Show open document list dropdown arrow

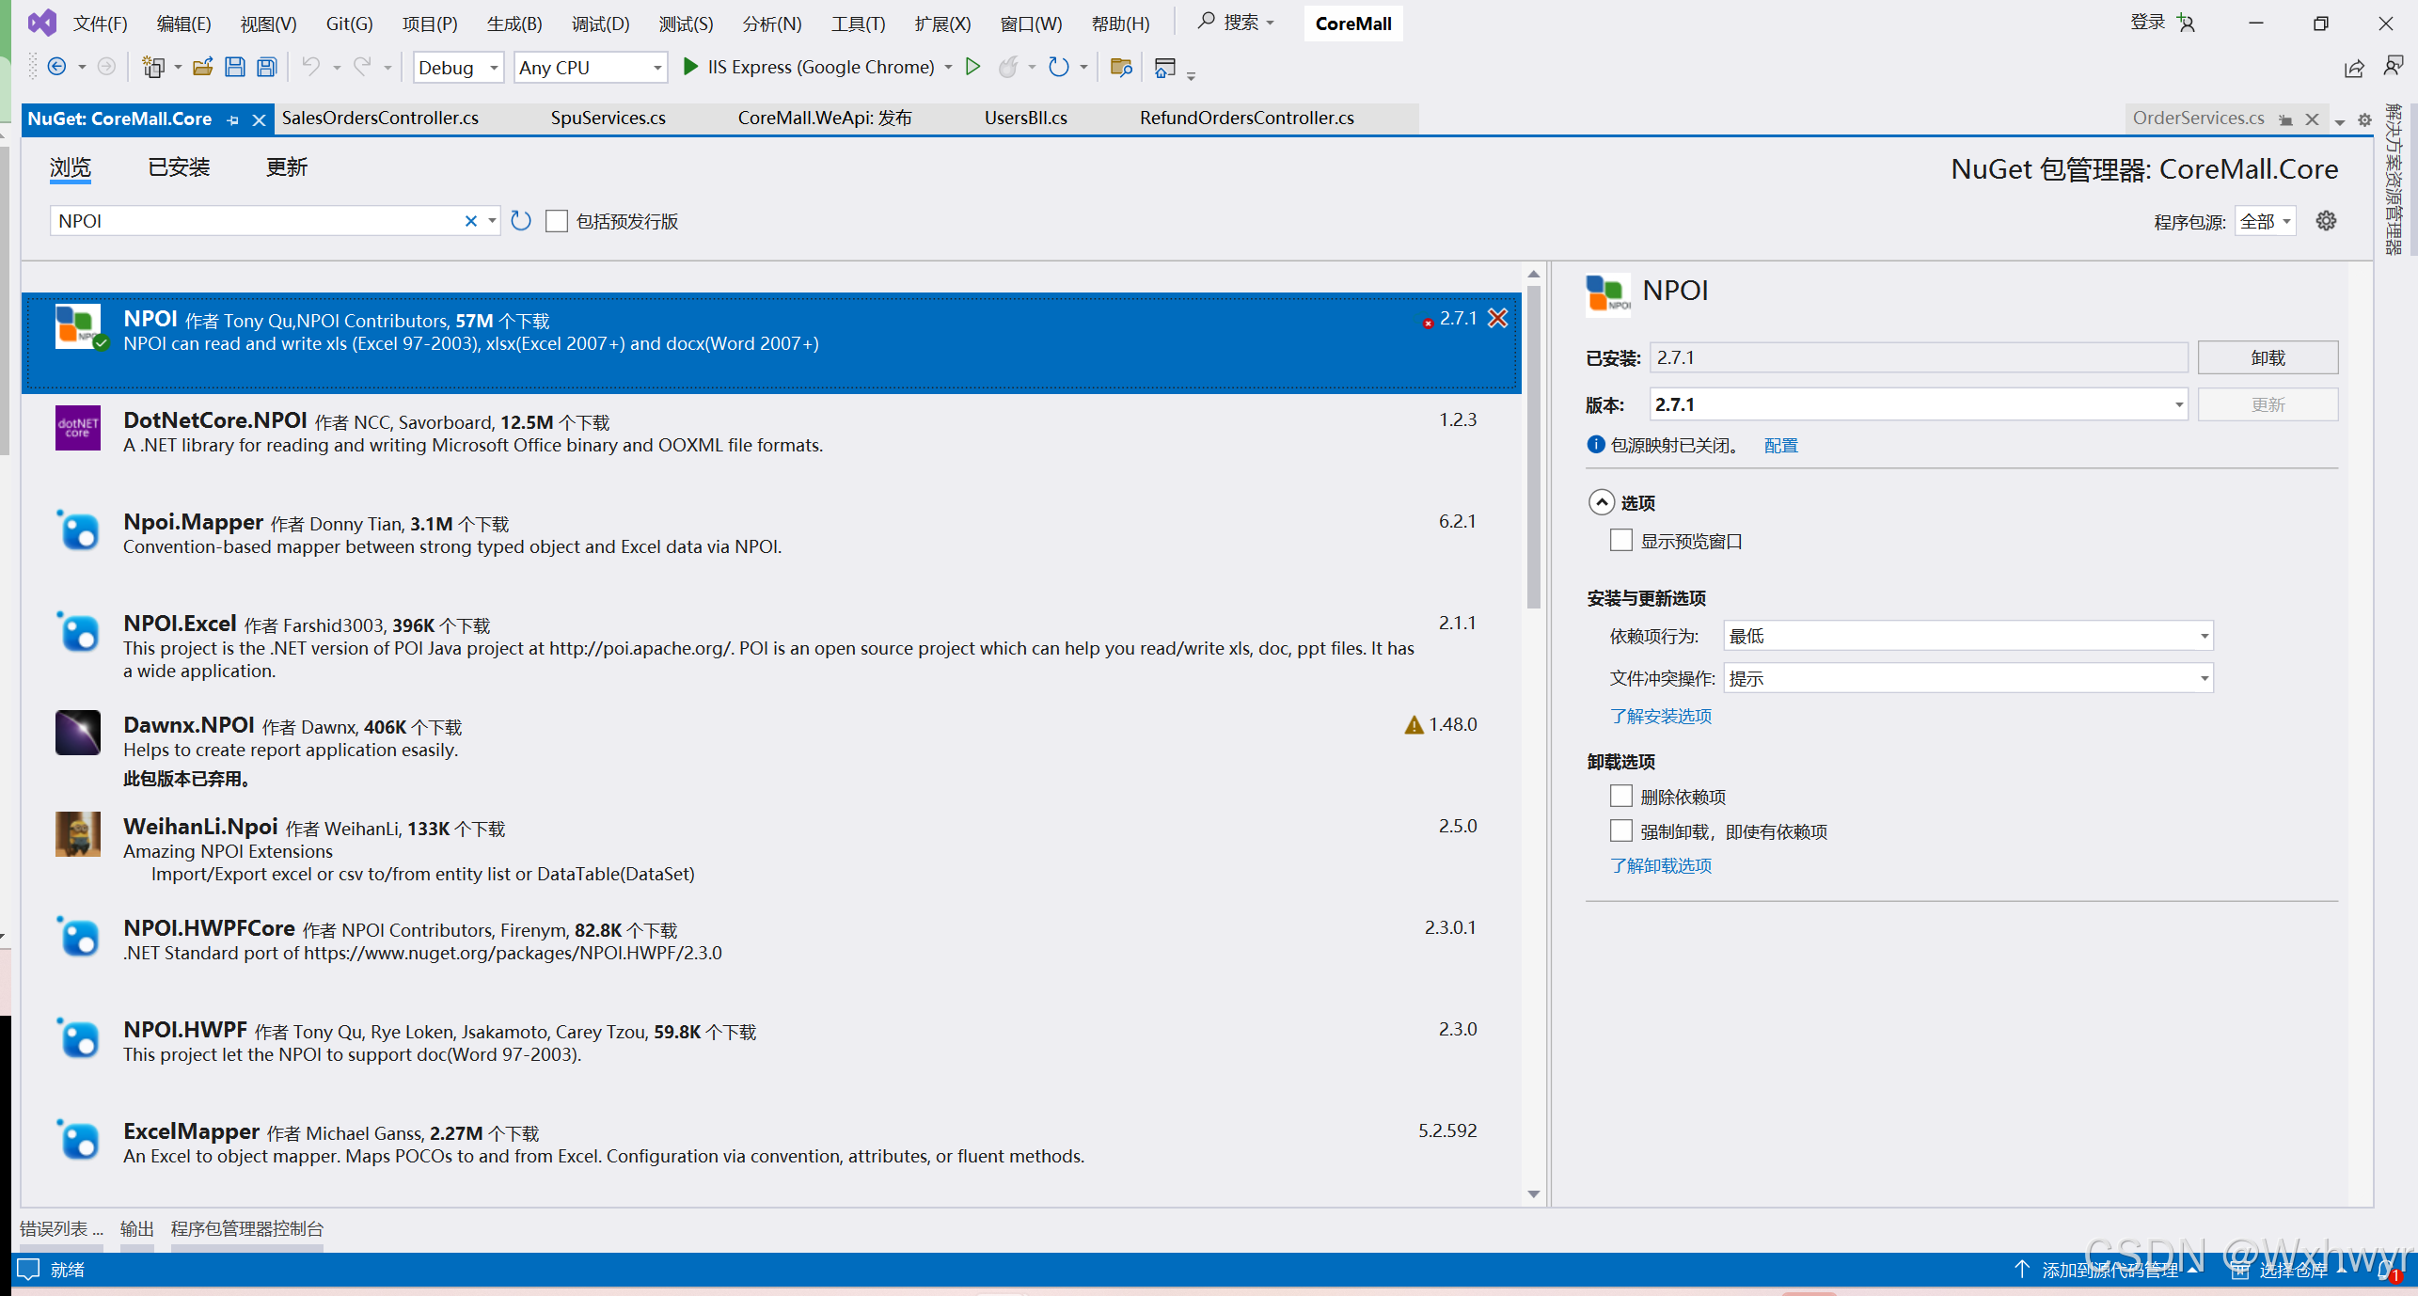[2340, 121]
